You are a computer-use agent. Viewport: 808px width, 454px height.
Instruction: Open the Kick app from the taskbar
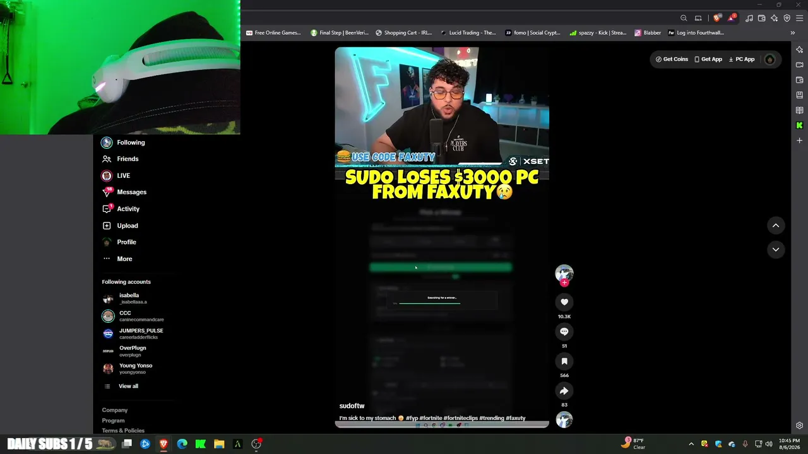pyautogui.click(x=201, y=444)
